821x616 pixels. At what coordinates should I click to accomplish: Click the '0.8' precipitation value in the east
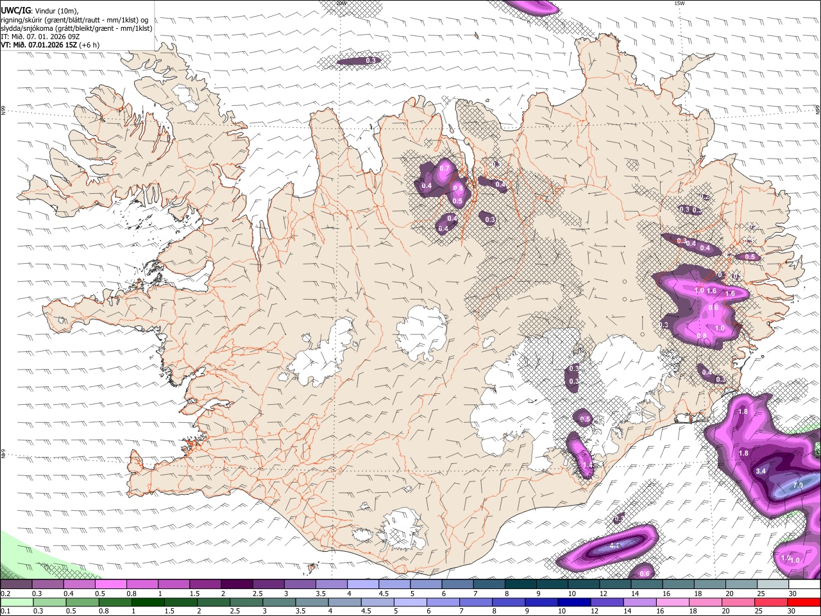(x=702, y=336)
